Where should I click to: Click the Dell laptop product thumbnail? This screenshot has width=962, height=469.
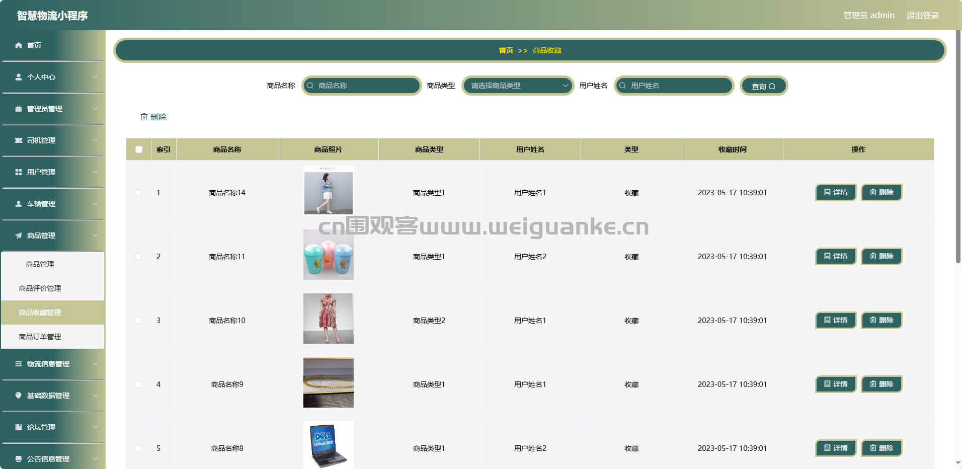[329, 445]
